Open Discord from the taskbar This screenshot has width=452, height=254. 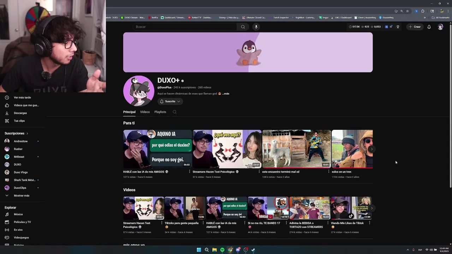(x=238, y=250)
